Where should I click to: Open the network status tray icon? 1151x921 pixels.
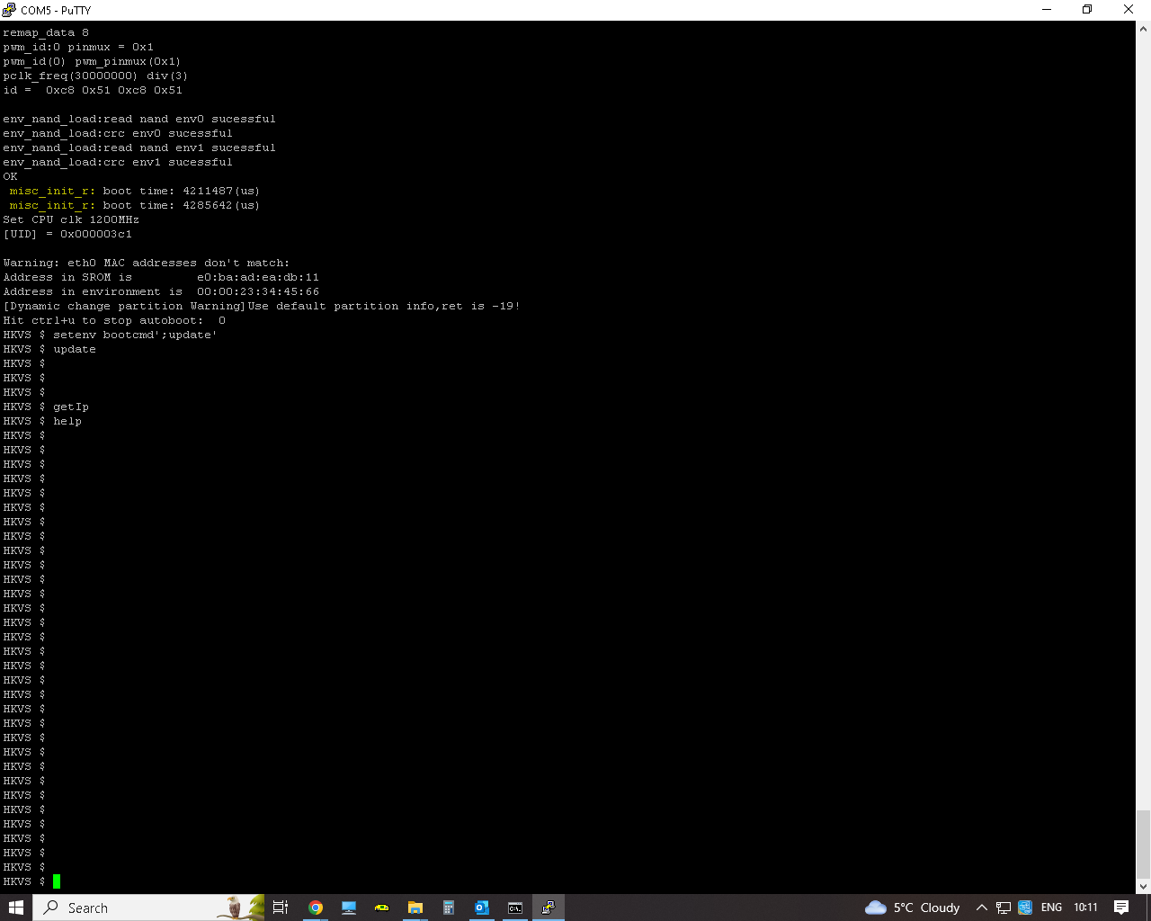[1004, 908]
